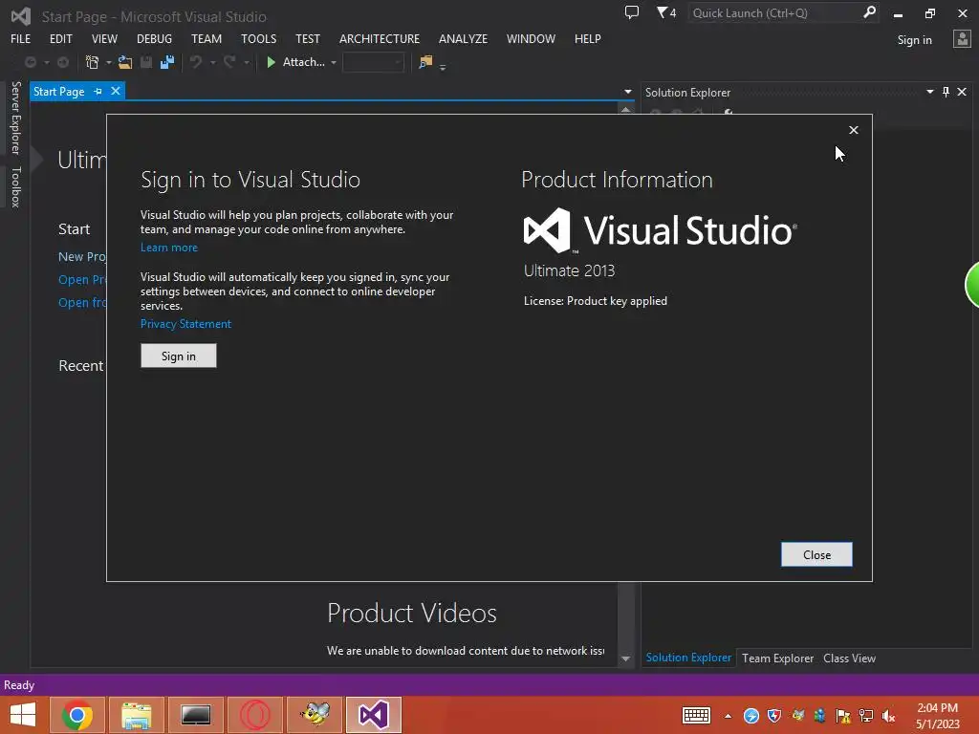Open File Explorer from the taskbar
This screenshot has width=979, height=734.
tap(137, 715)
